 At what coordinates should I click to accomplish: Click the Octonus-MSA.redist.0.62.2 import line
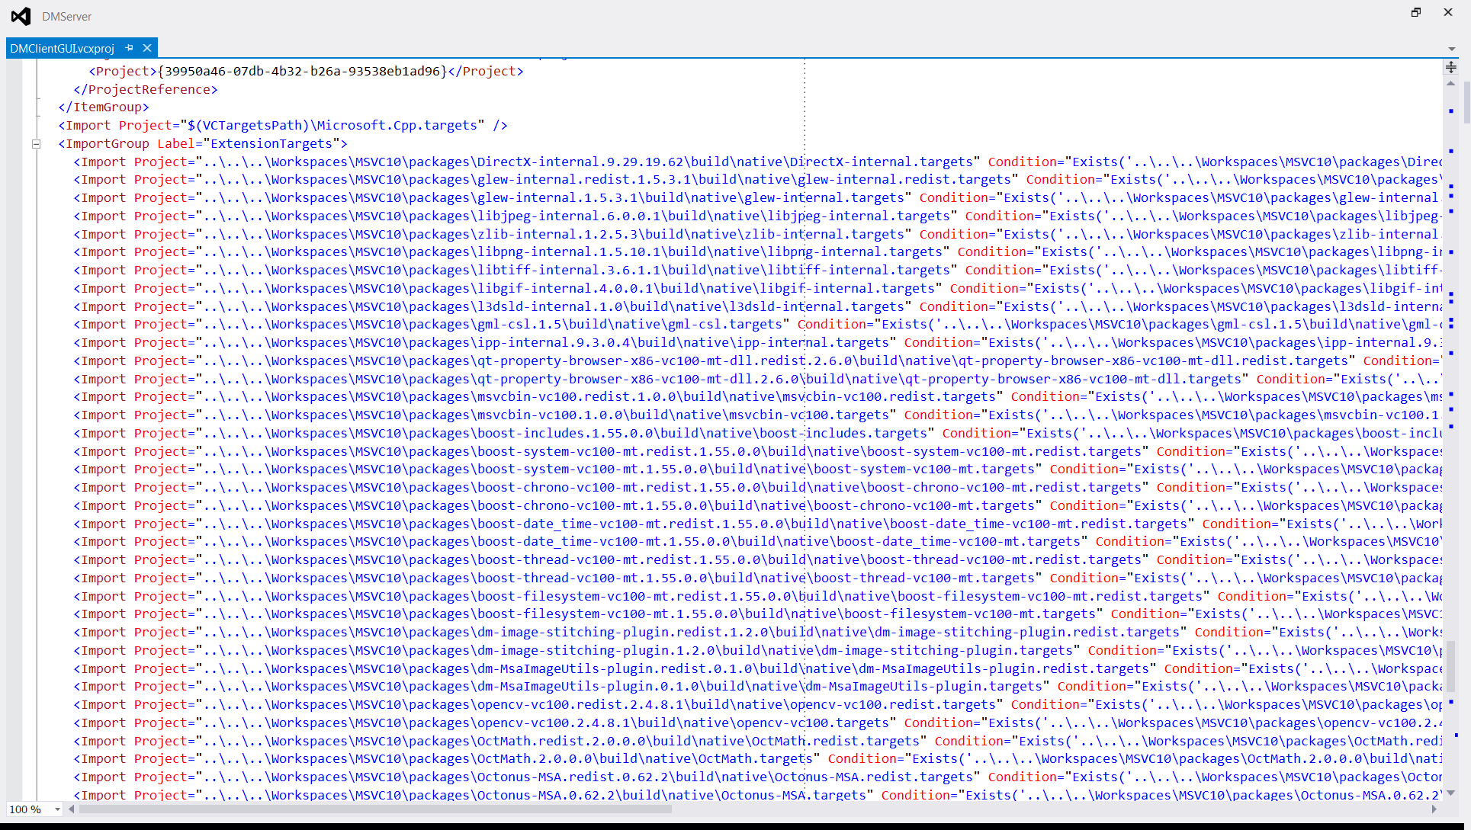pyautogui.click(x=757, y=777)
